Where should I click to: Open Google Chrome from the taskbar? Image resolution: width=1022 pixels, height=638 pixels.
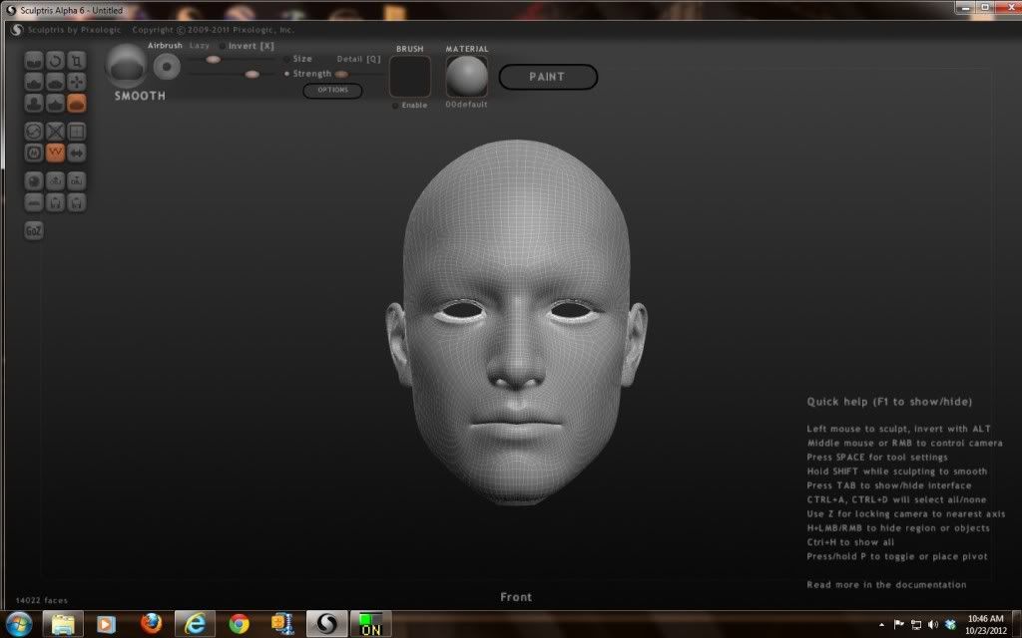[239, 624]
